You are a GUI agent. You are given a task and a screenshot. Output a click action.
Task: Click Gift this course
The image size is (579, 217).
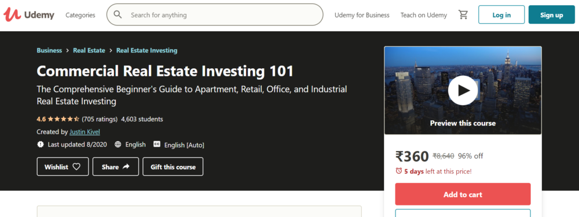click(x=173, y=167)
